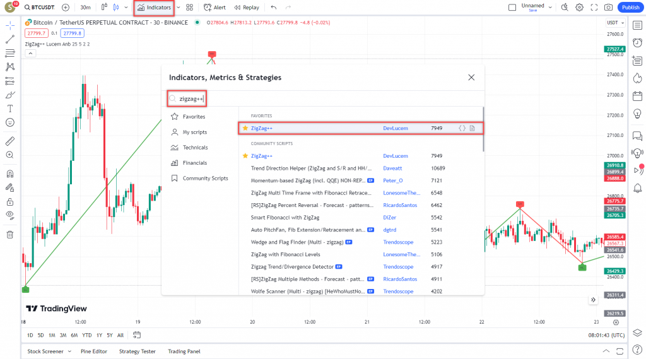Toggle favorite star on first ZigZag++ result

pyautogui.click(x=245, y=128)
